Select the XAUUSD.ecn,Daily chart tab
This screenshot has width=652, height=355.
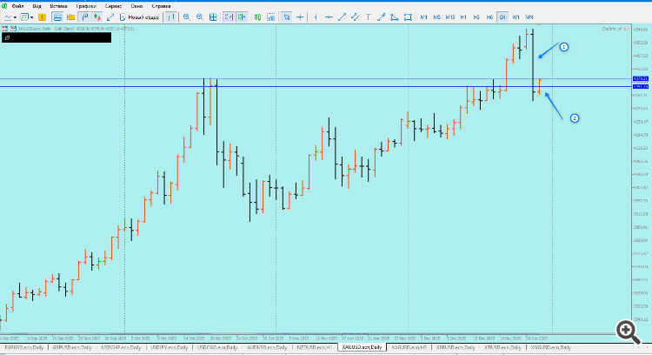[362, 347]
